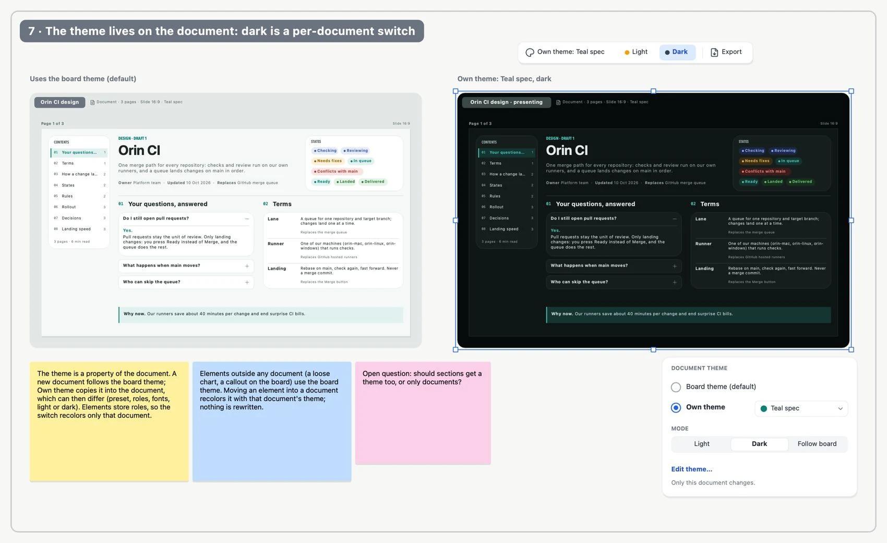
Task: Click the 'Orin CI design' title pill
Action: point(59,102)
